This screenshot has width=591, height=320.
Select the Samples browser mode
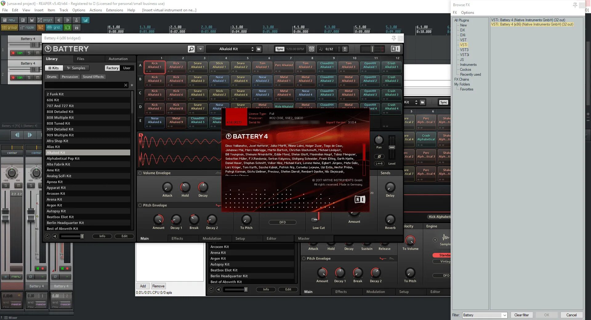pyautogui.click(x=76, y=68)
